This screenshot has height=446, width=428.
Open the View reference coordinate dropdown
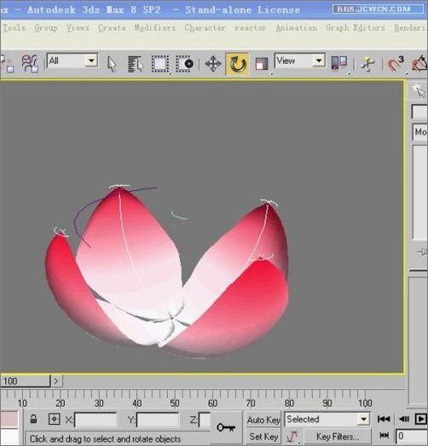click(300, 61)
